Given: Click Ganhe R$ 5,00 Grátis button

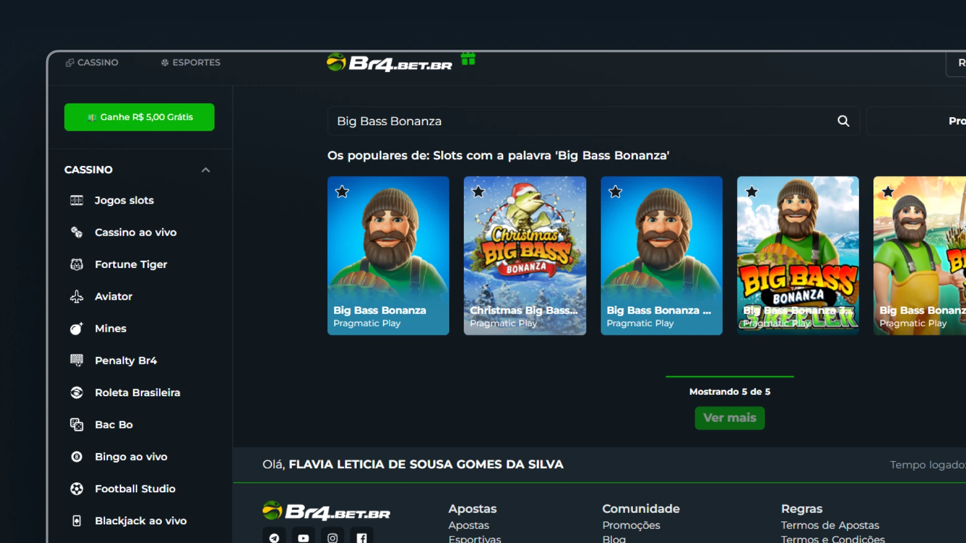Looking at the screenshot, I should [x=139, y=117].
